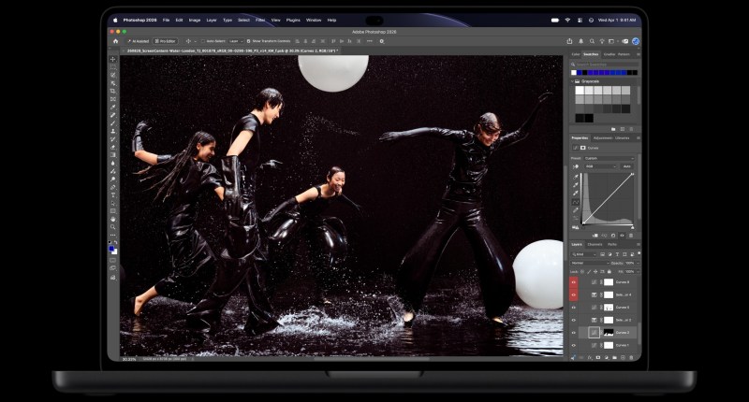Click the white swatch in recent swatches row
The image size is (749, 402).
coord(574,73)
